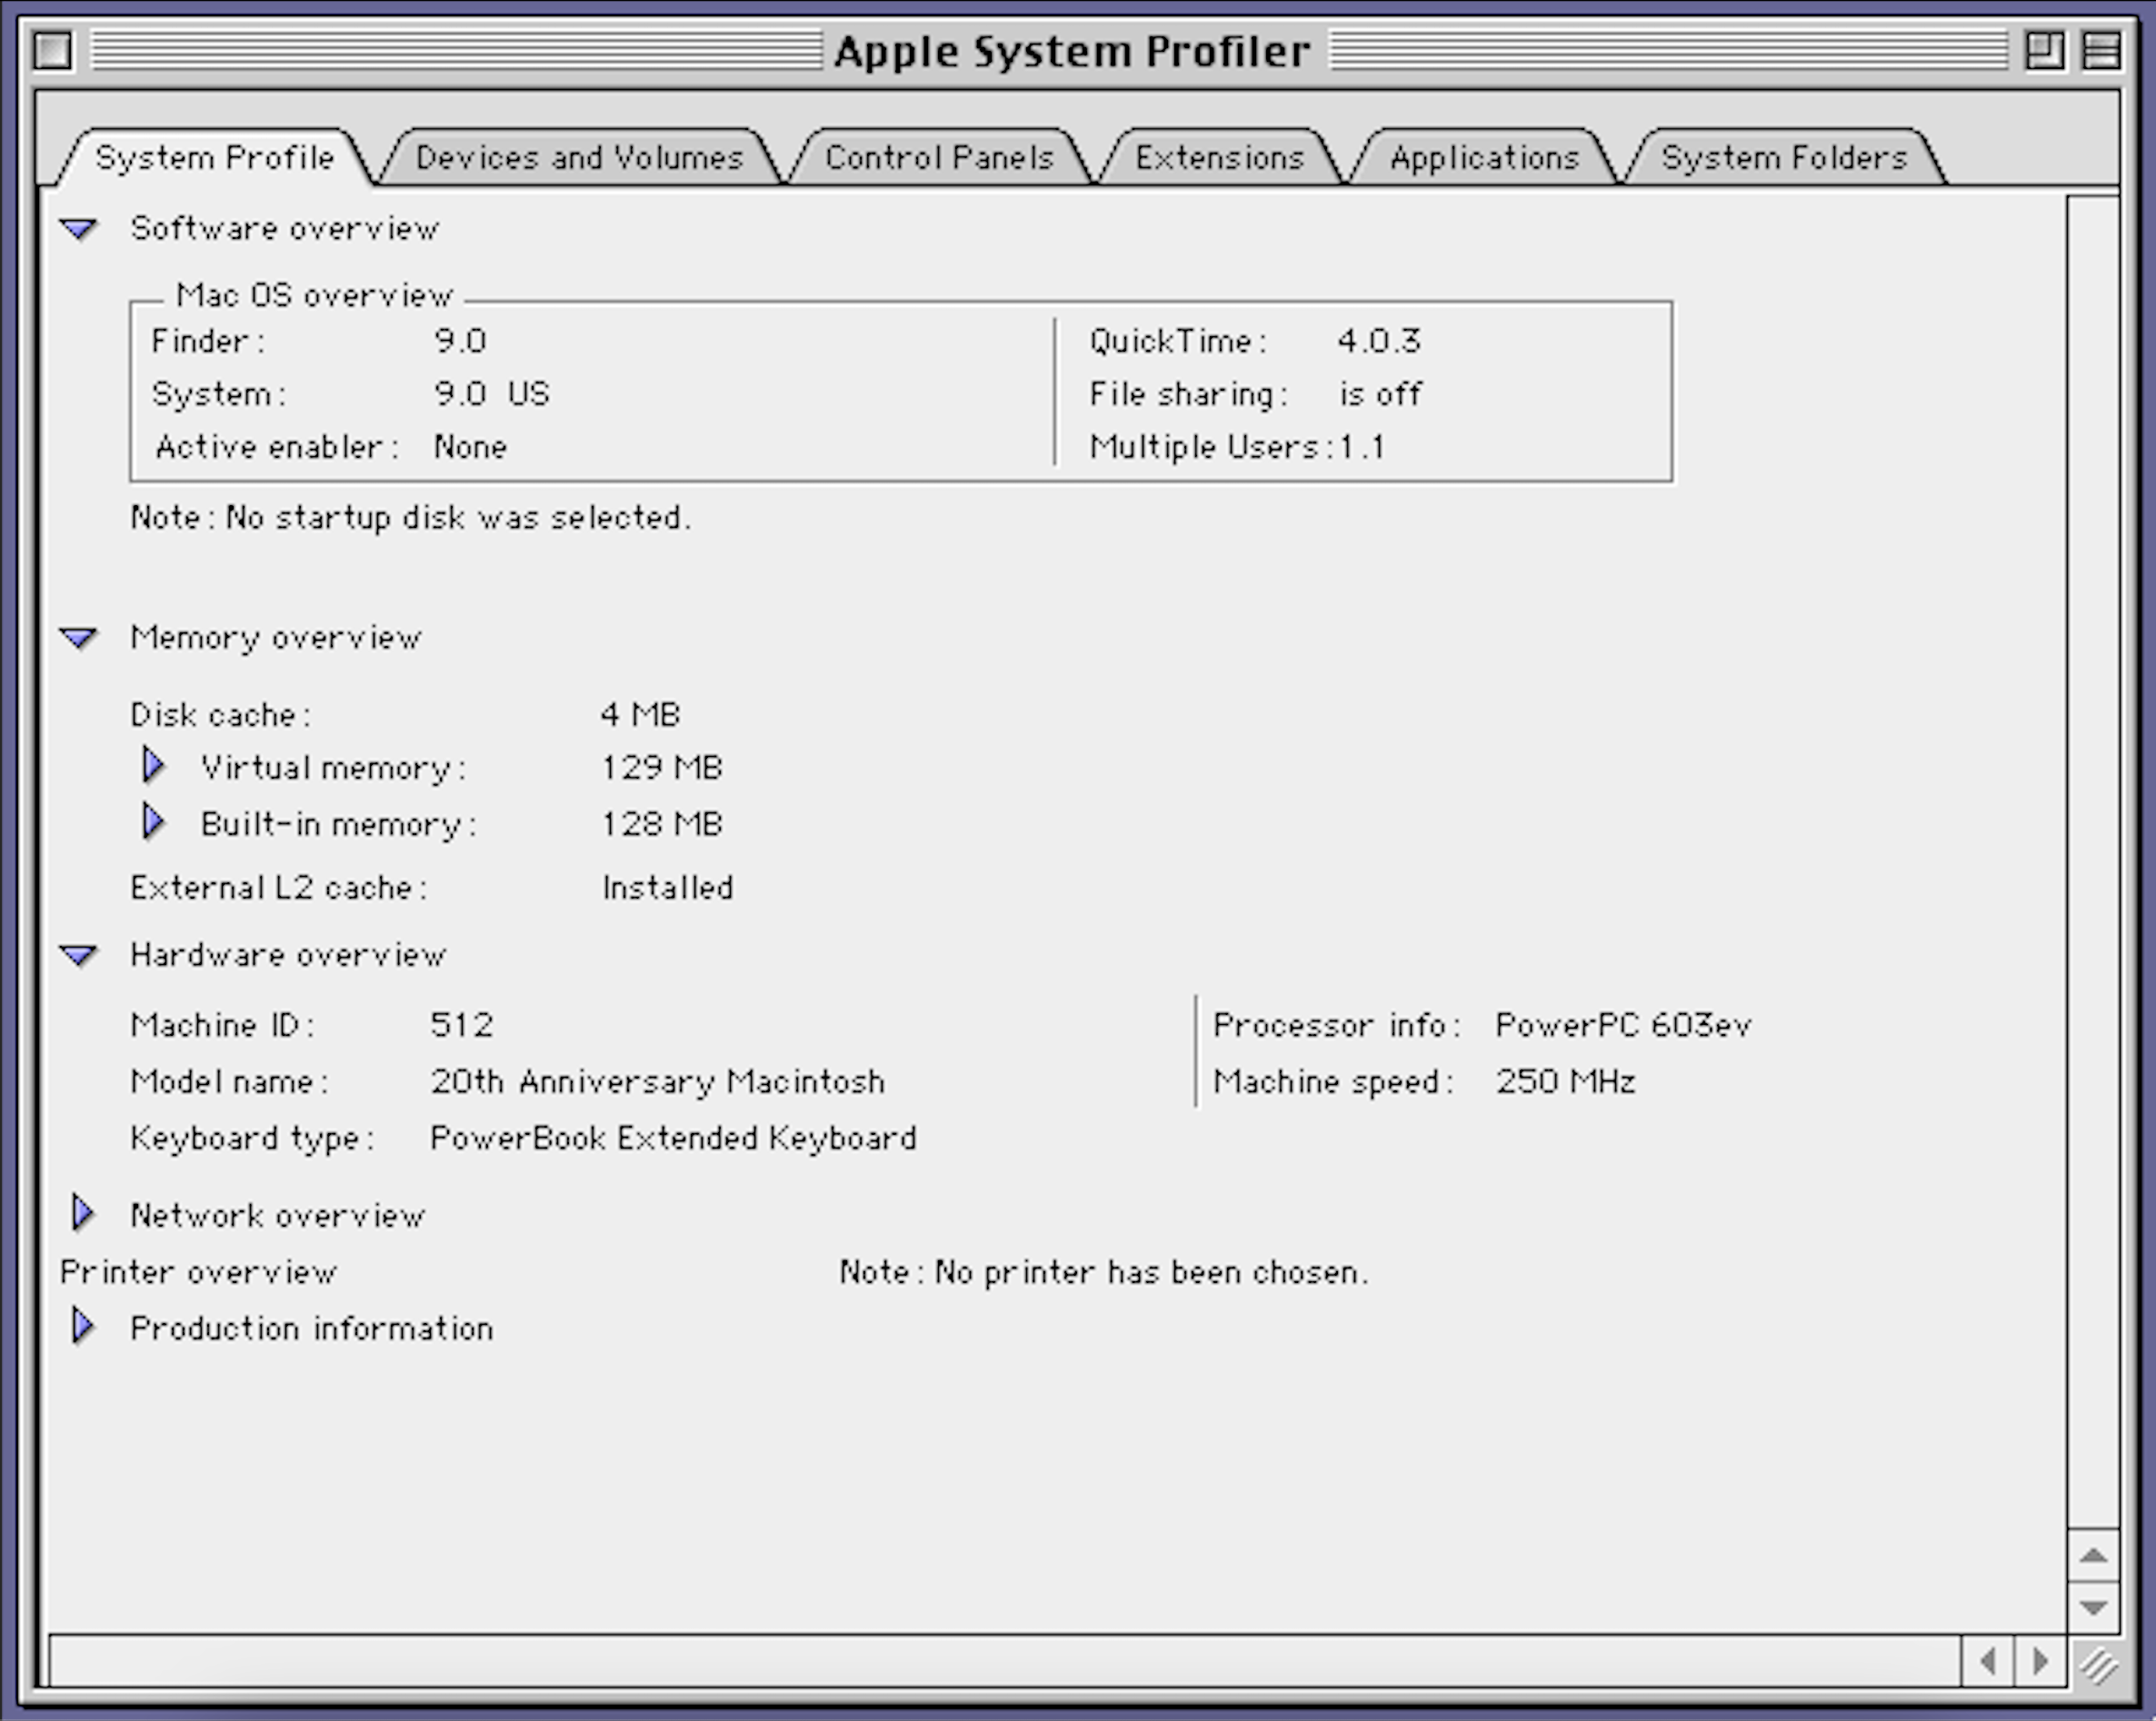Click the window close box
Screen dimensions: 2156x1721
tap(52, 50)
